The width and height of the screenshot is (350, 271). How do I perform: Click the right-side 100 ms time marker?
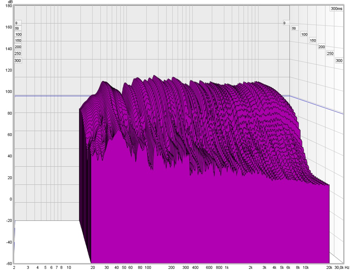[304, 34]
